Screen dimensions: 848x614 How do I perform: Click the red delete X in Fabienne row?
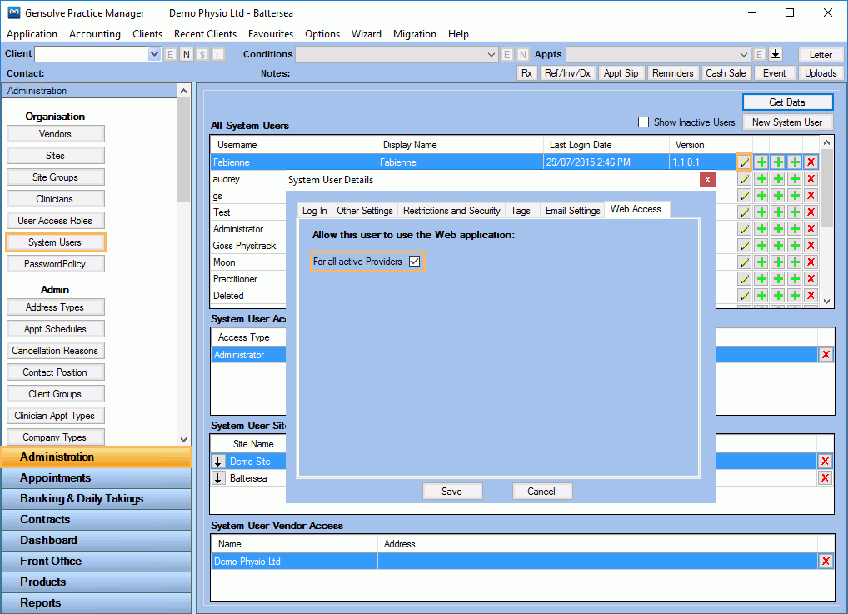(x=811, y=162)
